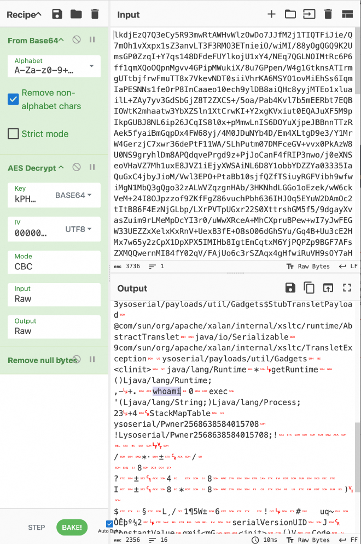The width and height of the screenshot is (361, 544).
Task: Reset the pane layout
Action: click(x=347, y=14)
